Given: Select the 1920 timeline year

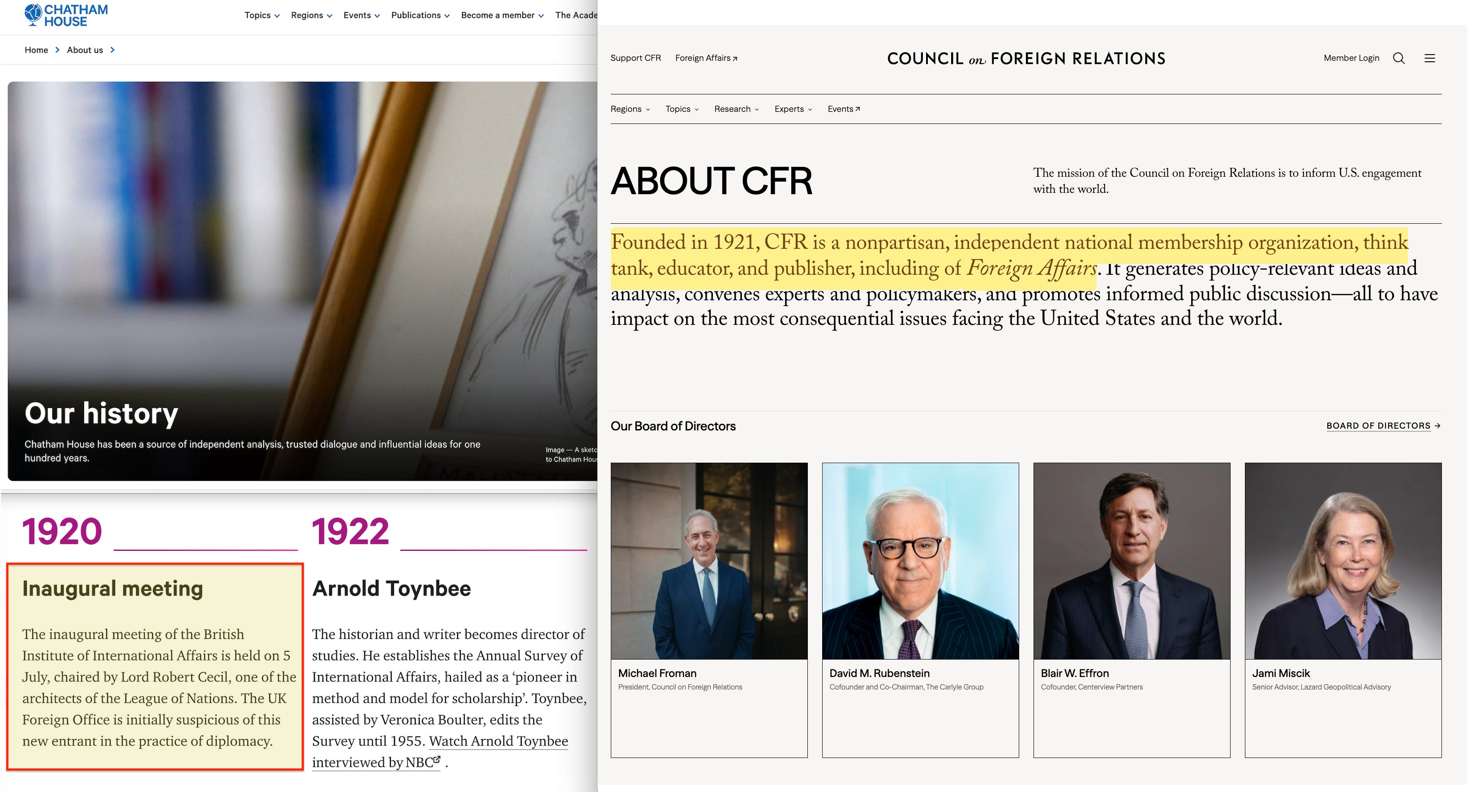Looking at the screenshot, I should click(62, 532).
